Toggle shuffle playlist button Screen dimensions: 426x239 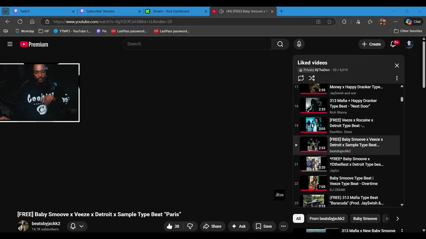point(312,78)
